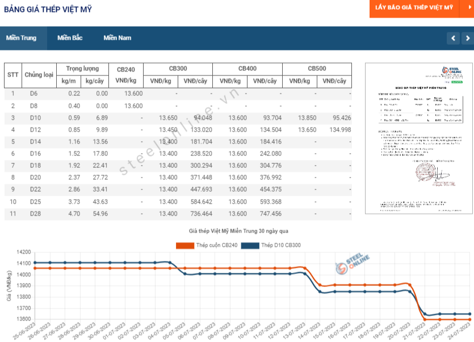
Task: Select the D8 row label
Action: click(33, 106)
